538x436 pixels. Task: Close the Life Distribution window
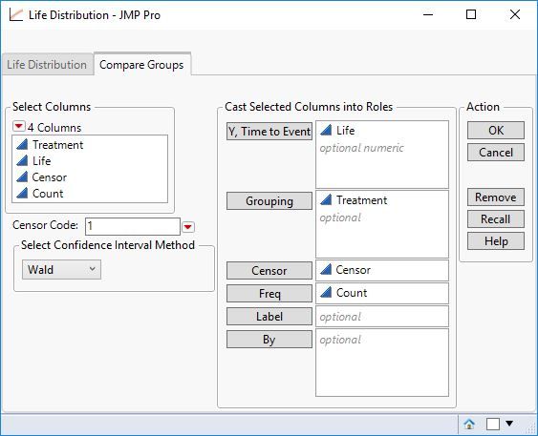(x=515, y=14)
